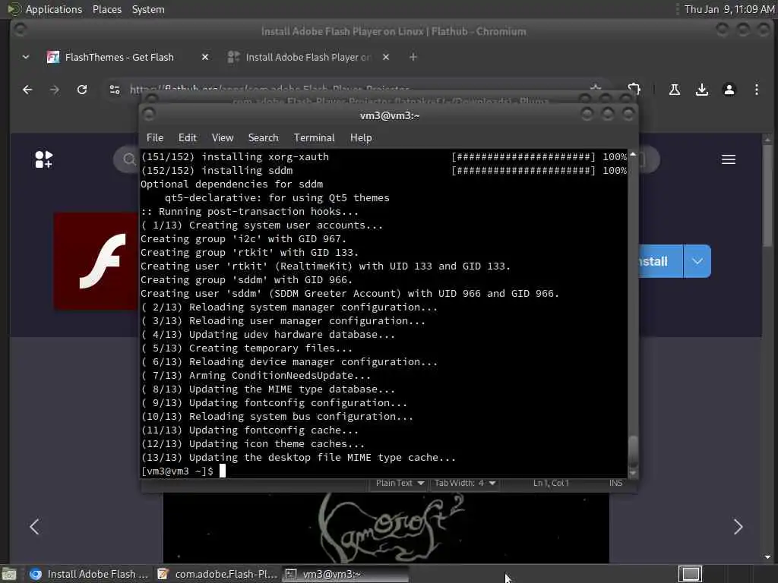This screenshot has width=778, height=583.
Task: Click the Chromium page scrollbar down arrow
Action: coord(767,557)
